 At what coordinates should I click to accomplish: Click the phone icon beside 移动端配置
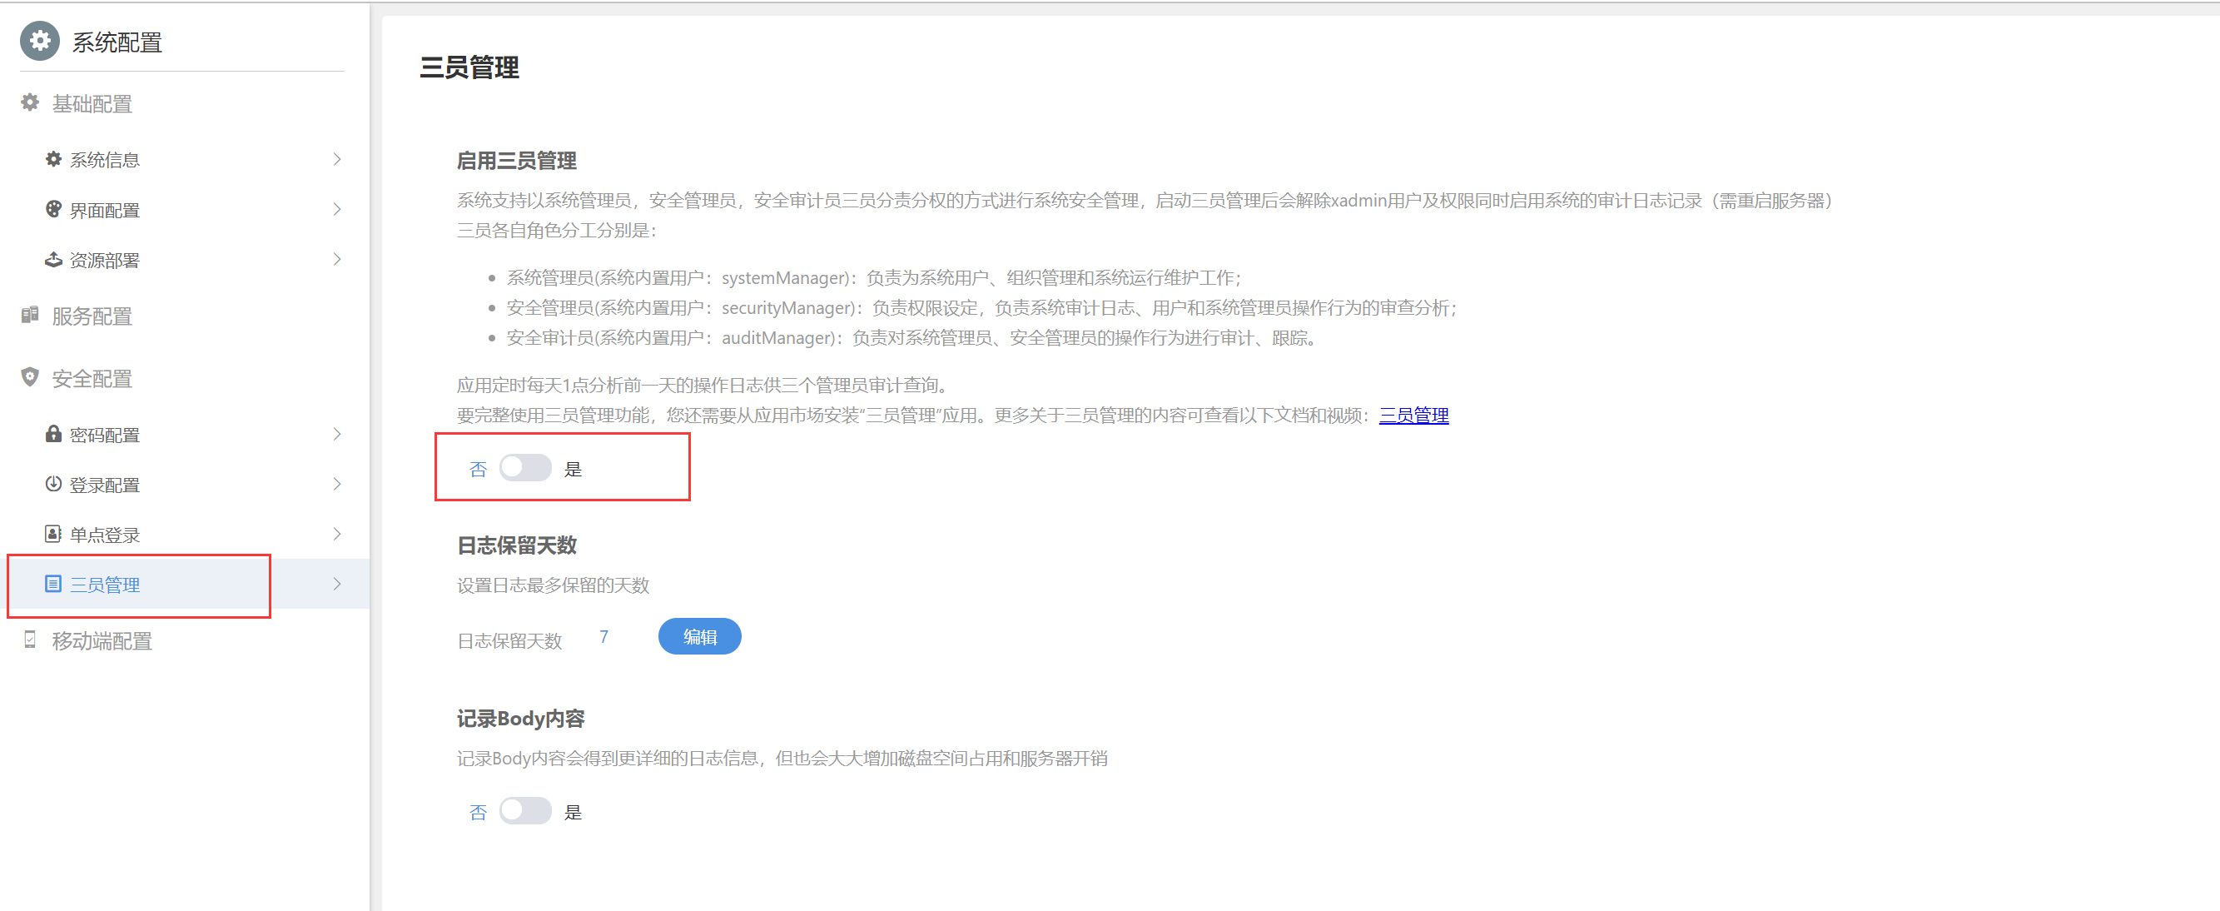[x=30, y=640]
